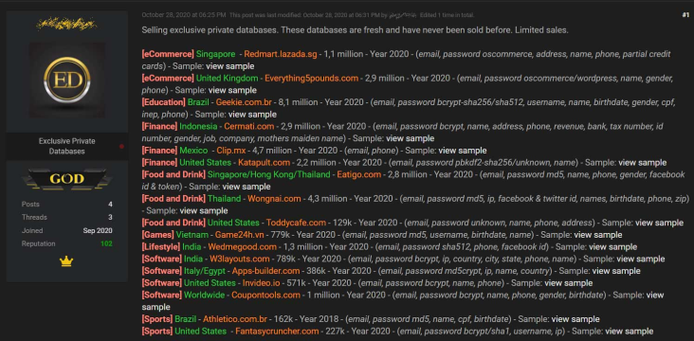This screenshot has width=694, height=341.
Task: Open view sample for Wedmegood.com
Action: click(612, 247)
